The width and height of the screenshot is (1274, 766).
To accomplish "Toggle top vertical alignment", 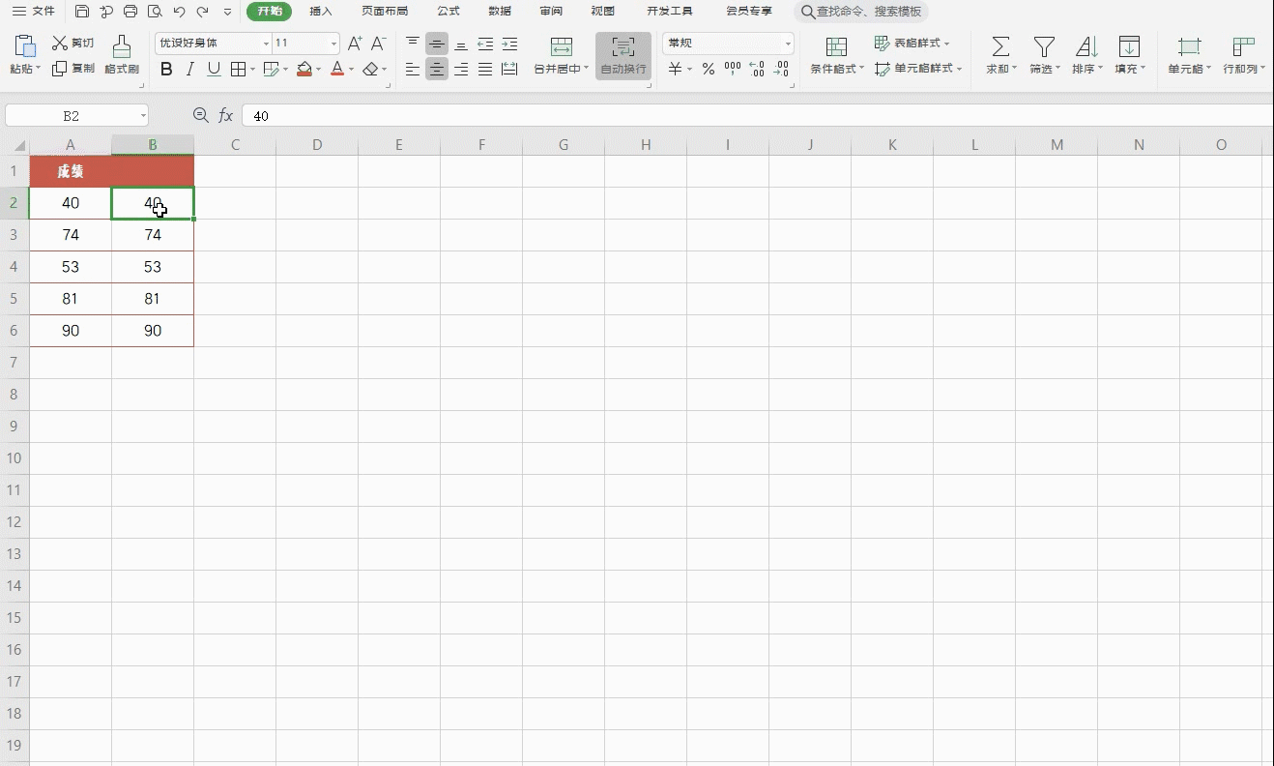I will pyautogui.click(x=413, y=44).
